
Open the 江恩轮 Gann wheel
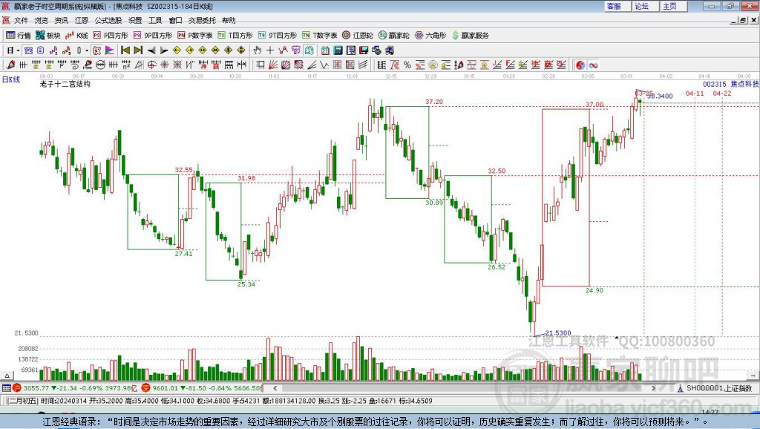point(358,36)
